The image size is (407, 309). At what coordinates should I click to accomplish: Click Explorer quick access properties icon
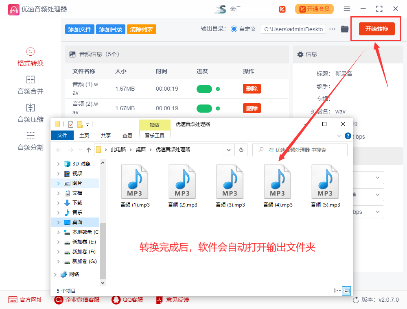[71, 124]
